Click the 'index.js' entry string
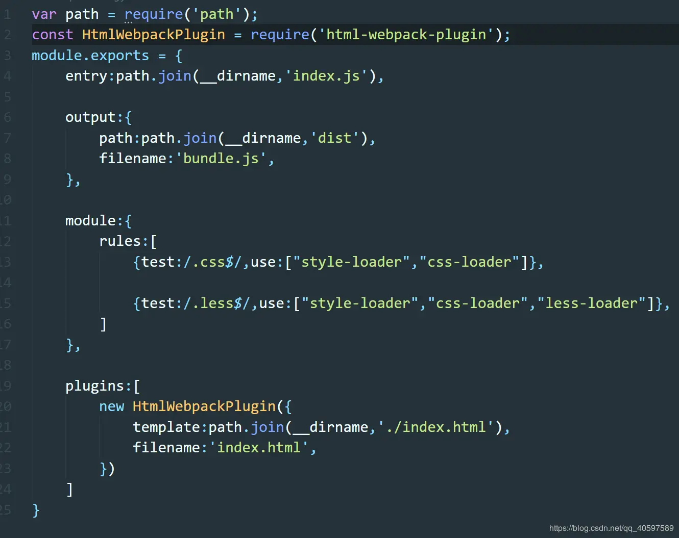 [x=326, y=76]
